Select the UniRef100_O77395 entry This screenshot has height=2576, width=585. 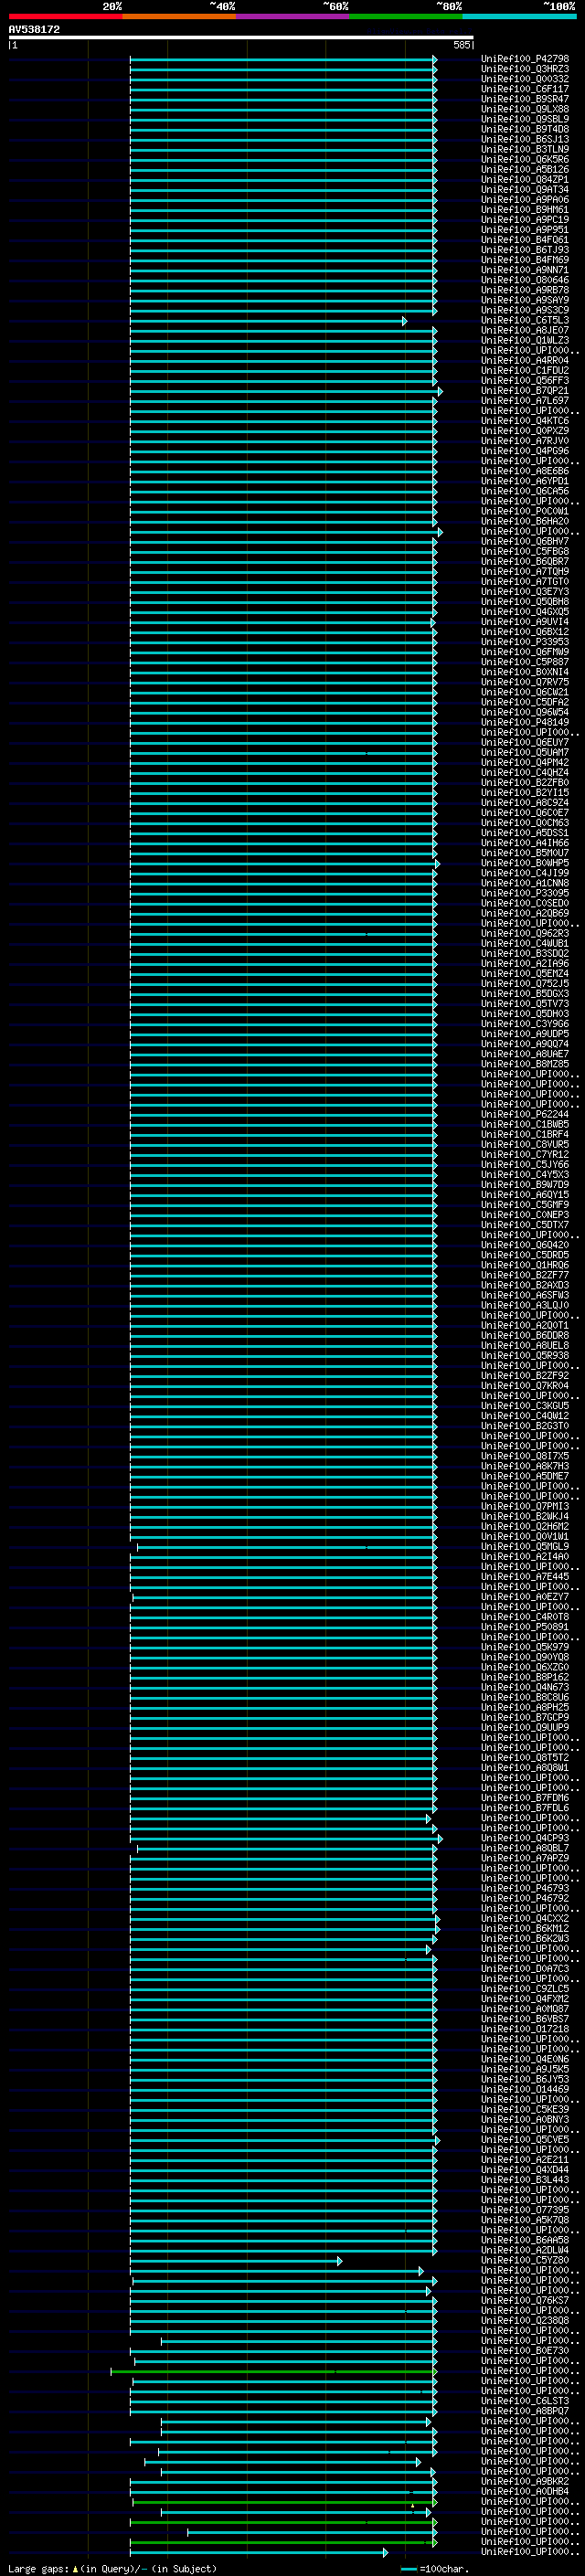click(525, 2210)
